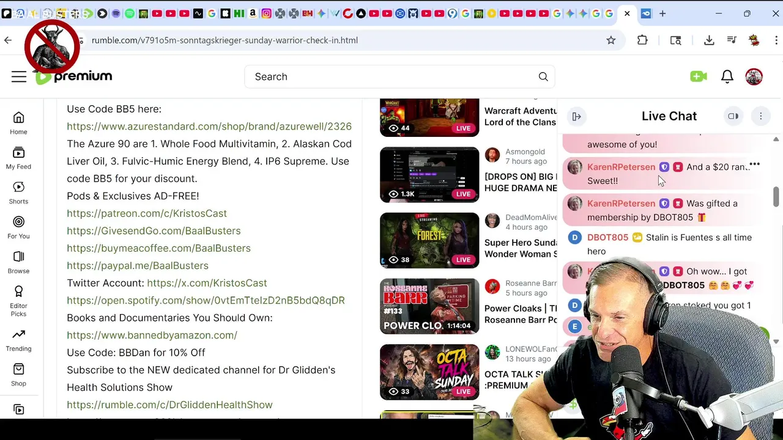The width and height of the screenshot is (783, 440).
Task: Open browser extensions puzzle icon
Action: coord(642,40)
